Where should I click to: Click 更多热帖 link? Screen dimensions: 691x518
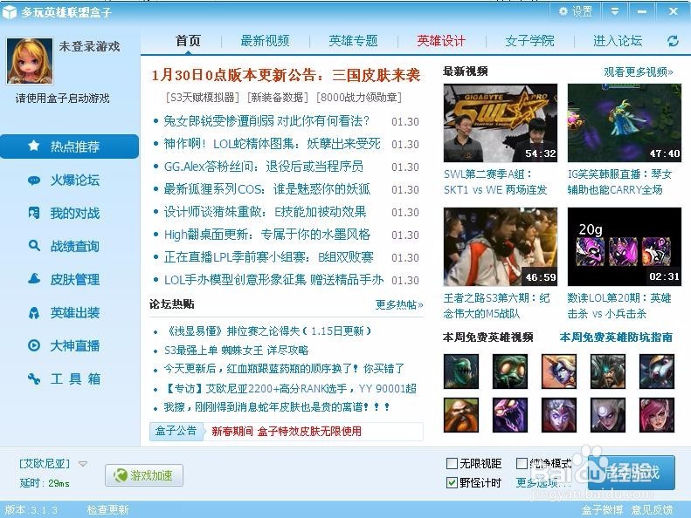[399, 304]
